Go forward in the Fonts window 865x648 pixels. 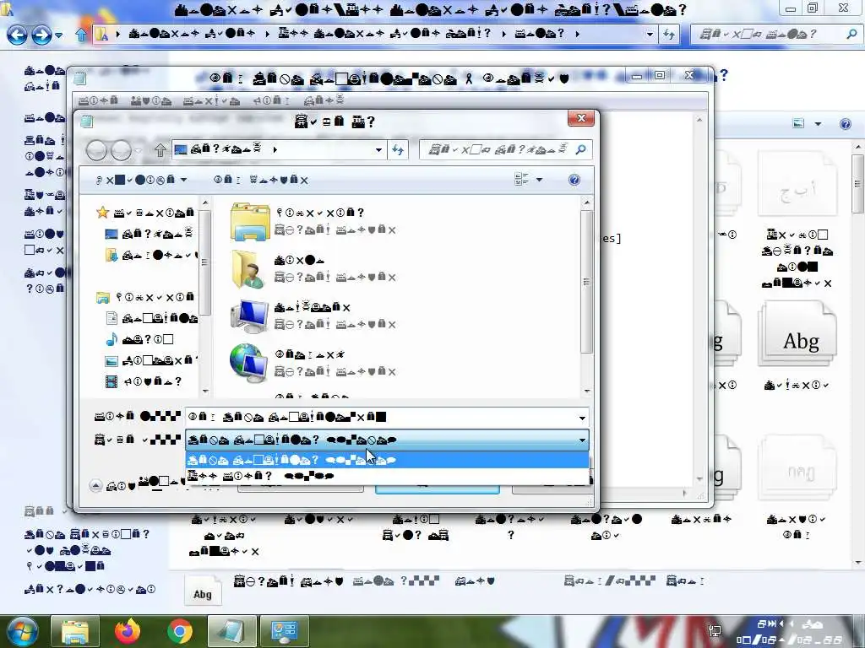pos(41,35)
